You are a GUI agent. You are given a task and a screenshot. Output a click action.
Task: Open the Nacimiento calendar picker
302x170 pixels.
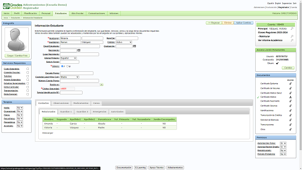79,50
